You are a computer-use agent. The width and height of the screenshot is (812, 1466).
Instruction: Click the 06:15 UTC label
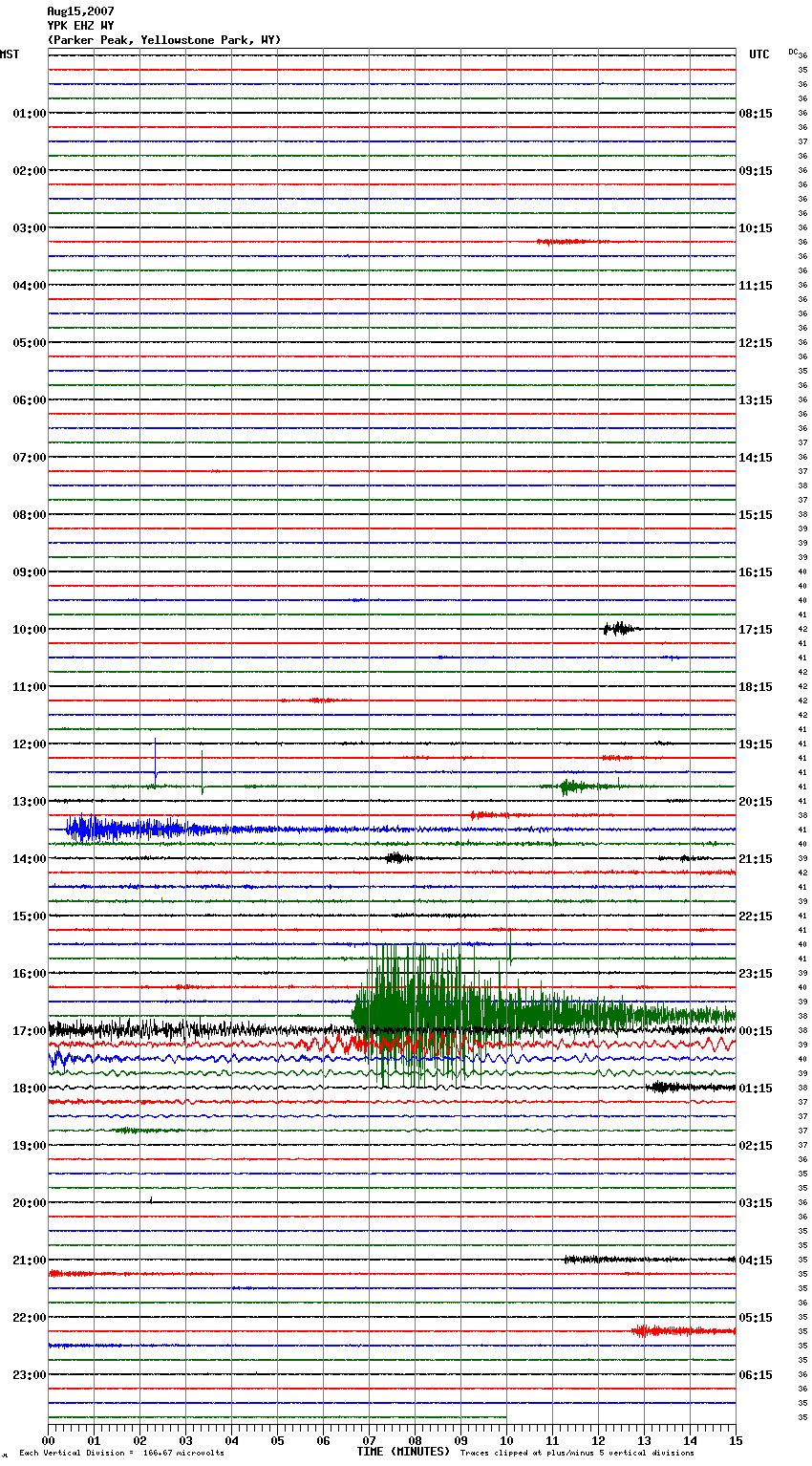click(756, 1375)
